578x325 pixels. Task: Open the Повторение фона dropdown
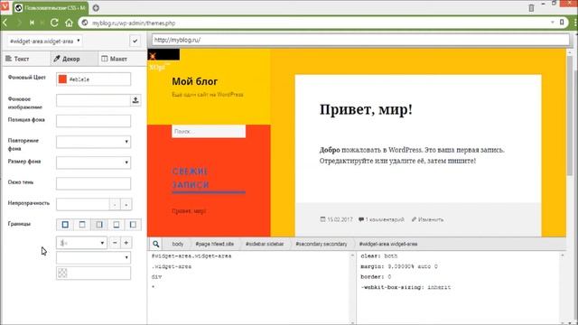94,142
